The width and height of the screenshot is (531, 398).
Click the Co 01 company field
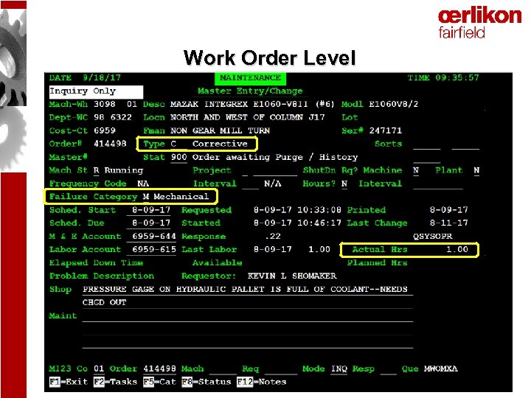(x=99, y=369)
